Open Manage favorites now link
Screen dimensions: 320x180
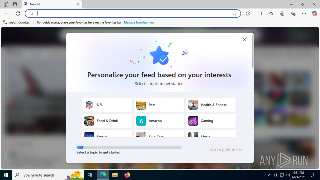click(x=139, y=22)
